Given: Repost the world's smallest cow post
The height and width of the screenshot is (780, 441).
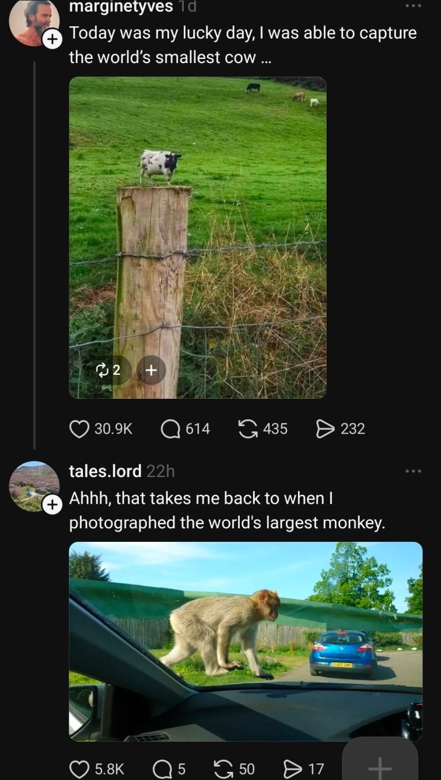Looking at the screenshot, I should pyautogui.click(x=249, y=429).
